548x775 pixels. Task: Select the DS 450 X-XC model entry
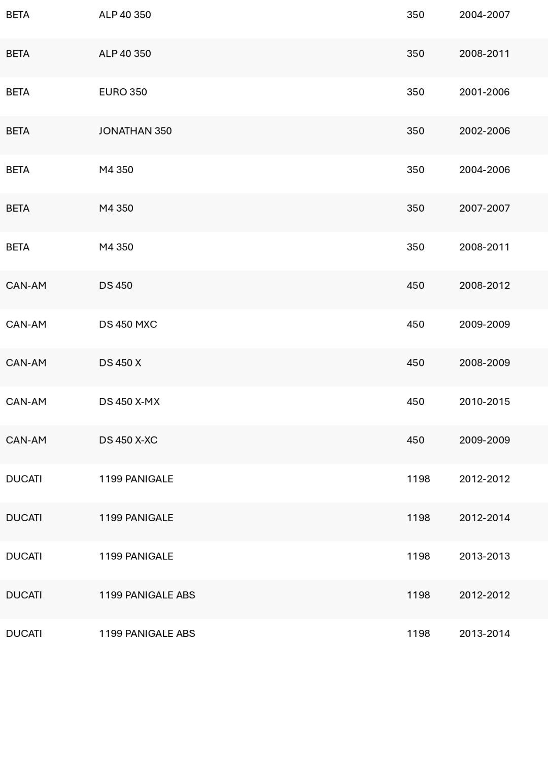[128, 440]
